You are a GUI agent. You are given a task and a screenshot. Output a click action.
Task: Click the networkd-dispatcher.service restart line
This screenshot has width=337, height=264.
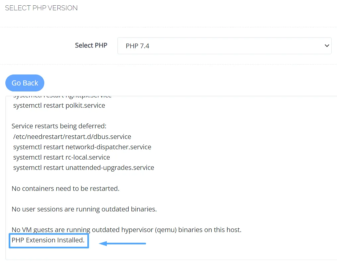pos(82,147)
